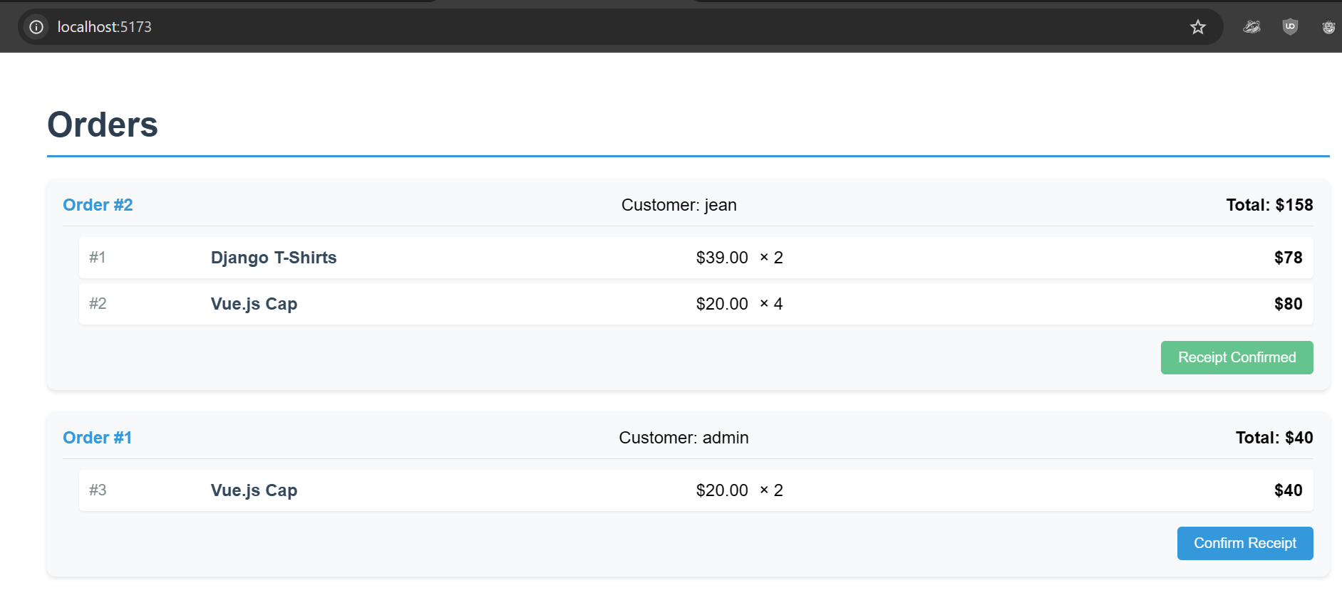
Task: Open the Order #2 link
Action: (x=98, y=205)
